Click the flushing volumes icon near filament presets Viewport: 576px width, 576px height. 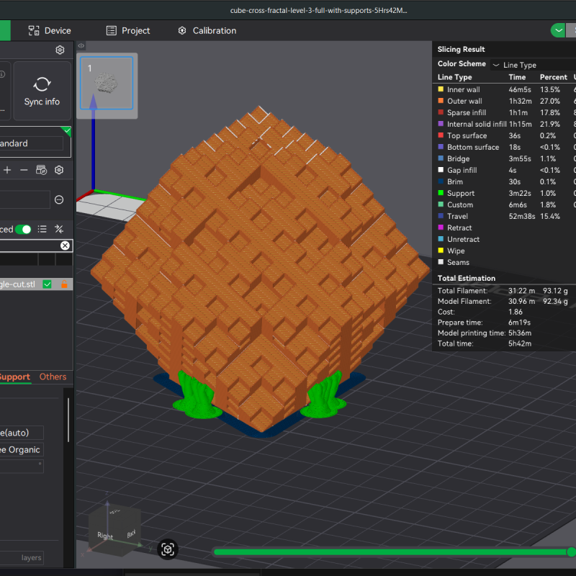pyautogui.click(x=40, y=170)
